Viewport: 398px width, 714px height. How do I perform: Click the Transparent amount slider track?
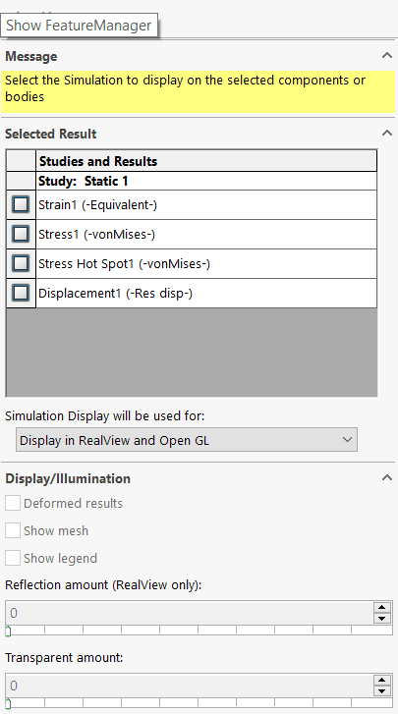pyautogui.click(x=199, y=702)
